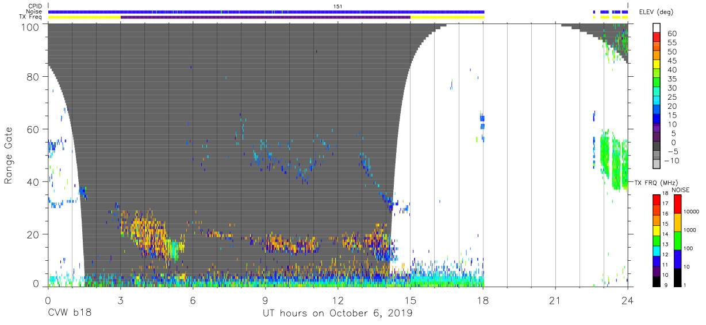
Task: Click the Range Gate axis title
Action: tap(8, 155)
